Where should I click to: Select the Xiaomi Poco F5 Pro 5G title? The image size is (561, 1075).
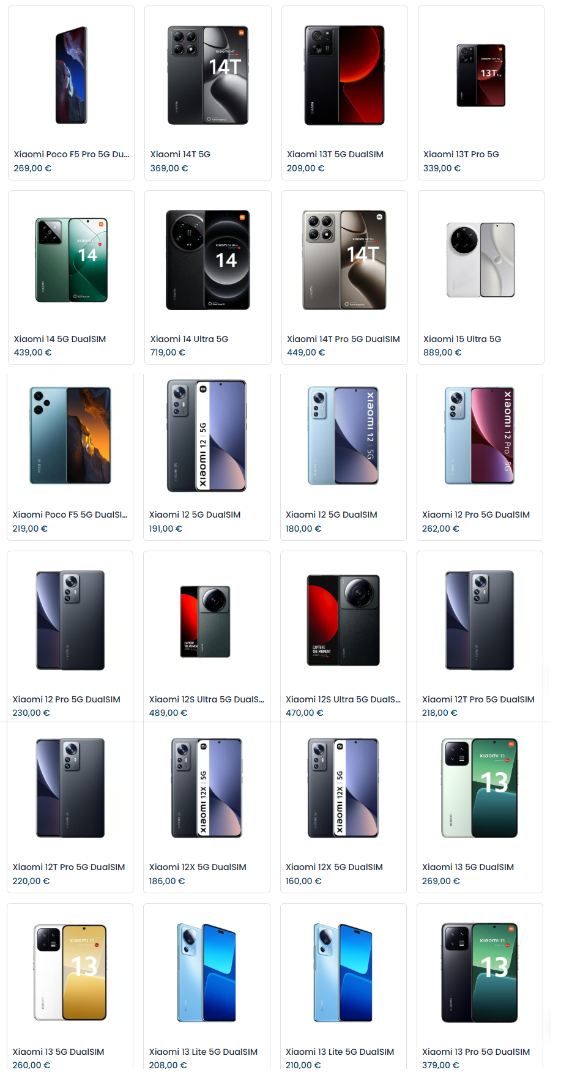coord(72,154)
